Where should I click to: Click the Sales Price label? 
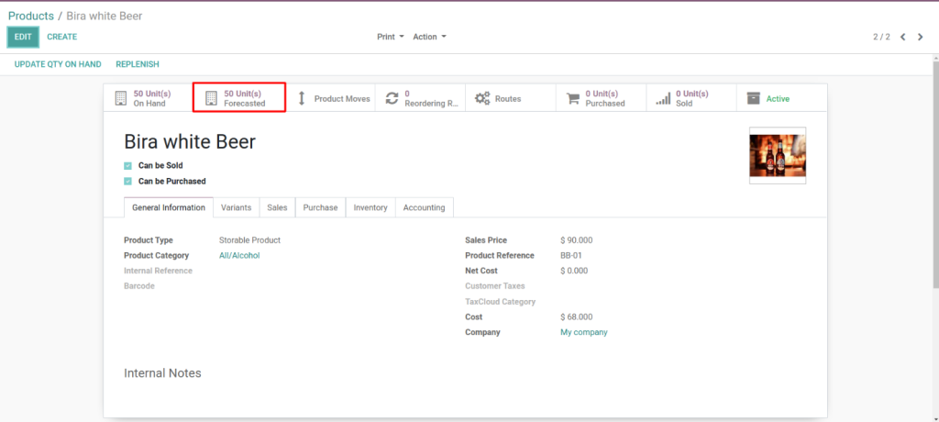pyautogui.click(x=486, y=240)
